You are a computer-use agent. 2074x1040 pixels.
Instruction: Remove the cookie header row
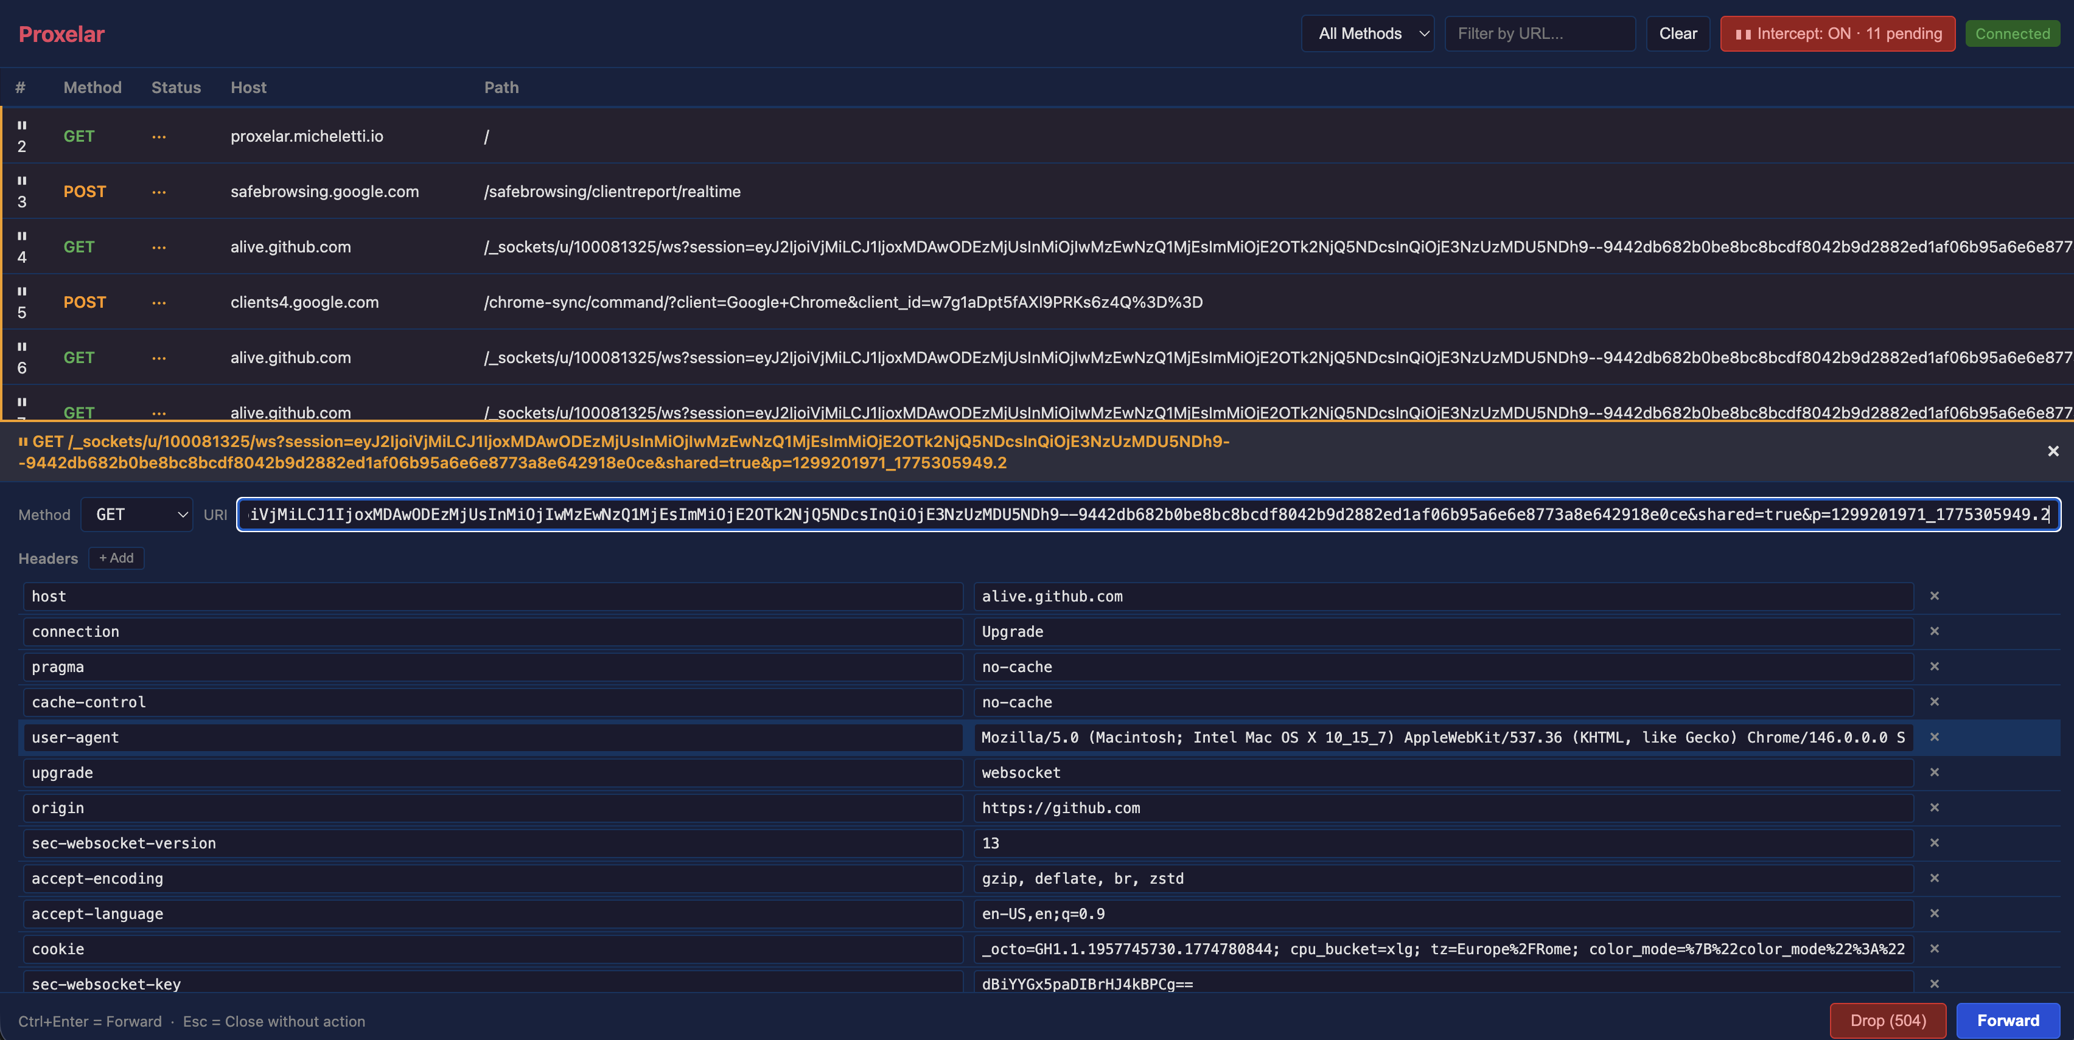[x=1935, y=949]
